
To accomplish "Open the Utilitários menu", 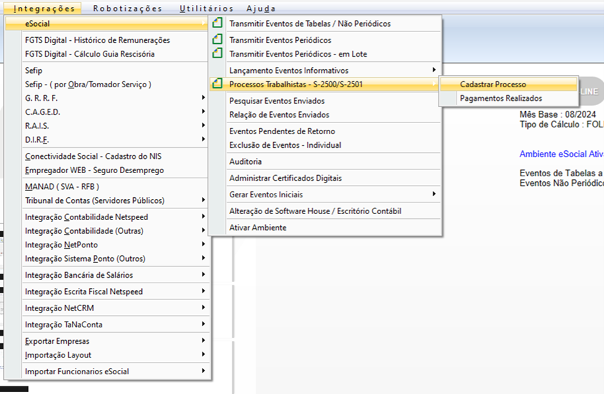I will 206,9.
